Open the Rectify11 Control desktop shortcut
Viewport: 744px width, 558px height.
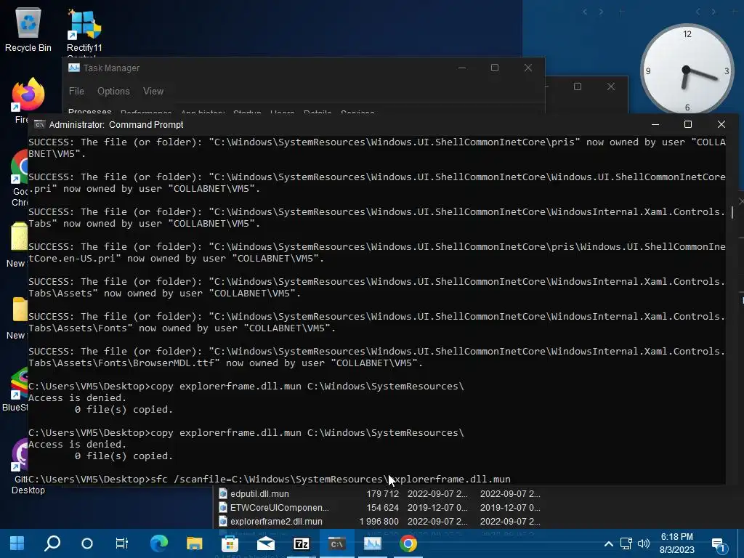pos(84,31)
